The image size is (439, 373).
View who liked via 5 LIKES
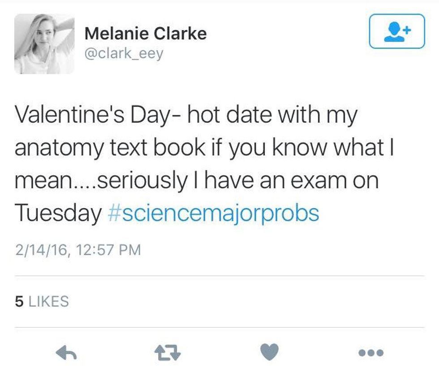pyautogui.click(x=42, y=301)
